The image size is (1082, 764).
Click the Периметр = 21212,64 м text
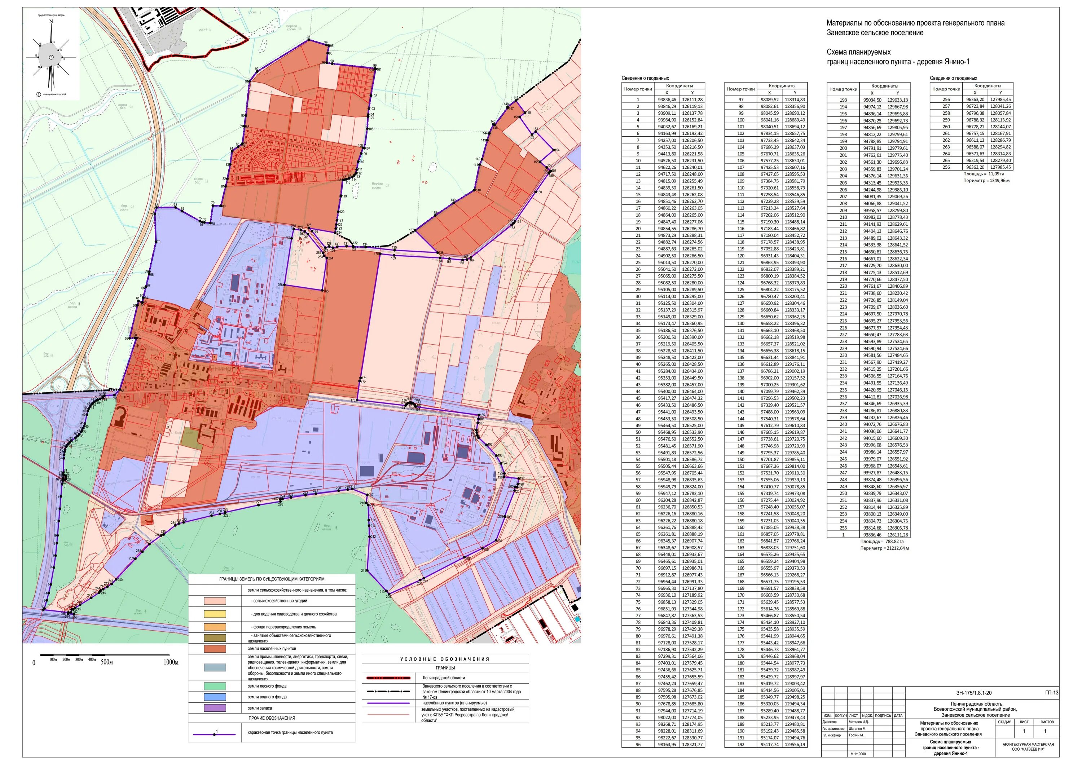coord(885,548)
